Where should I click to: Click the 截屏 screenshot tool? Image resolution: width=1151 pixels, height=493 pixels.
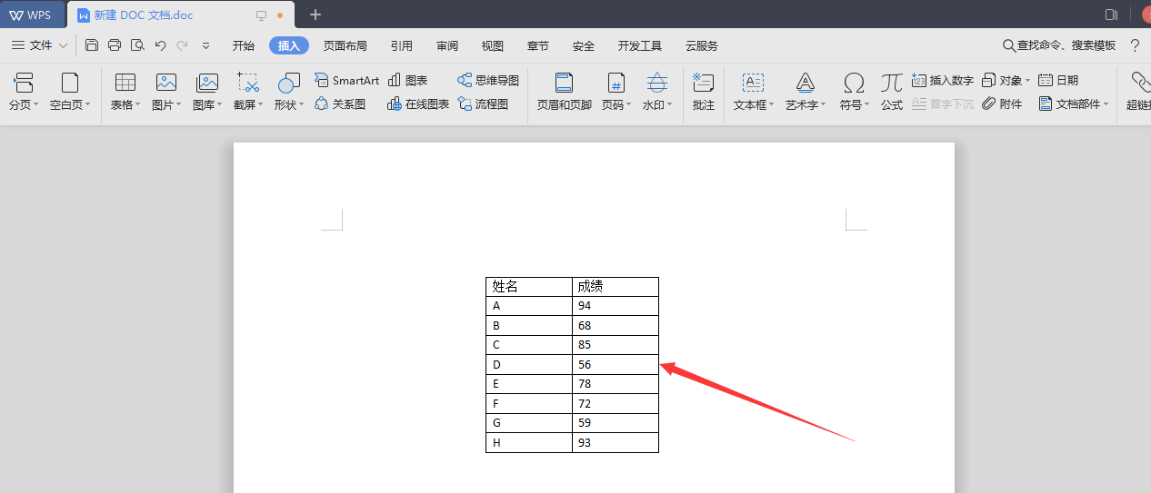coord(248,83)
